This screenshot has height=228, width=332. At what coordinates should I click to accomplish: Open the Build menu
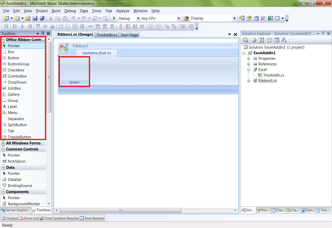(56, 11)
